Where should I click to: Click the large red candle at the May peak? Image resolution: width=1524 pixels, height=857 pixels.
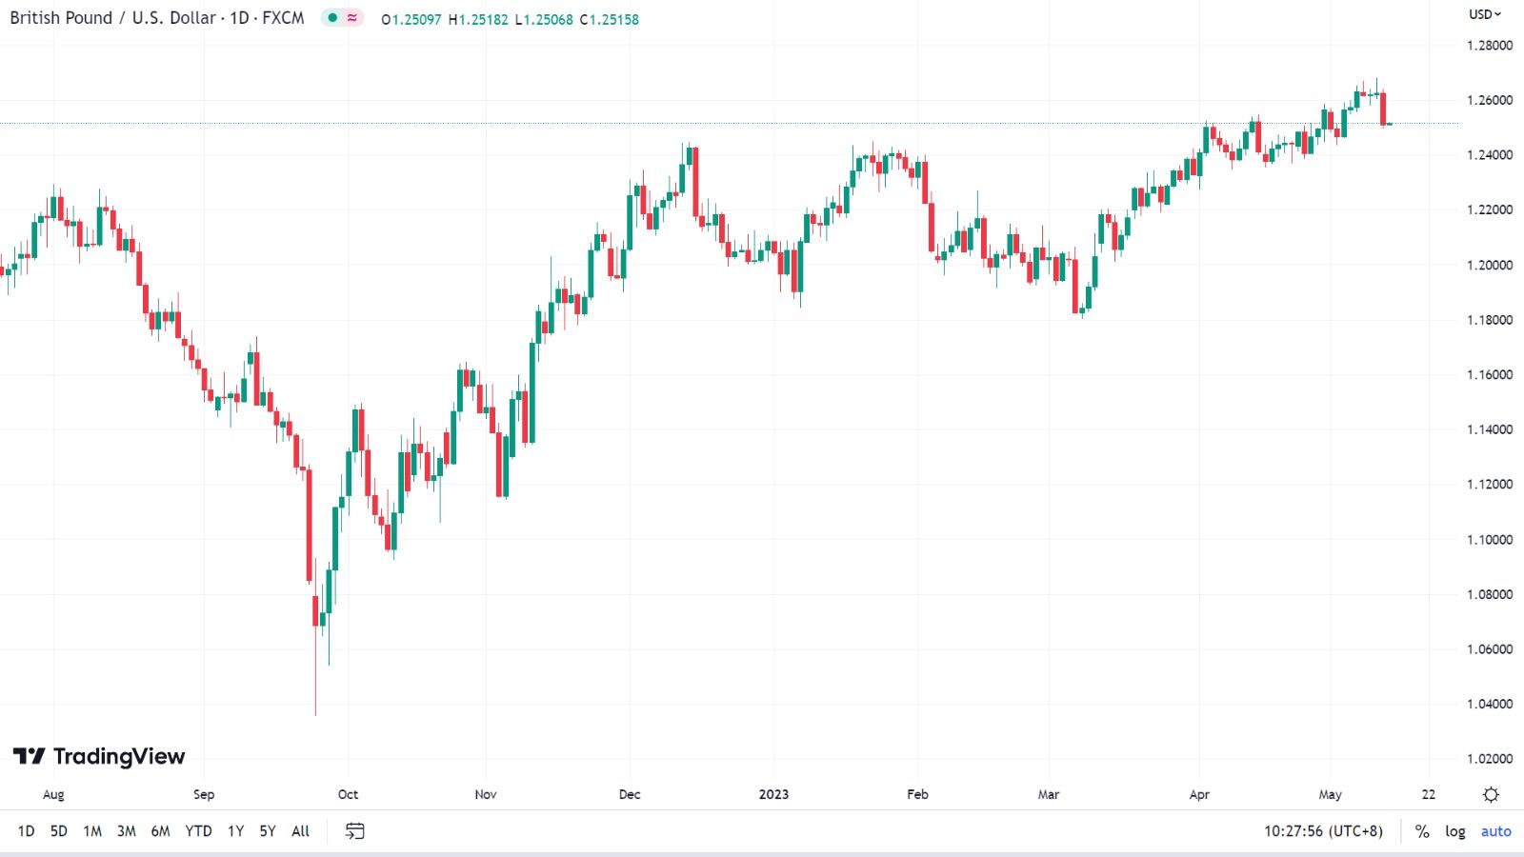point(1383,109)
